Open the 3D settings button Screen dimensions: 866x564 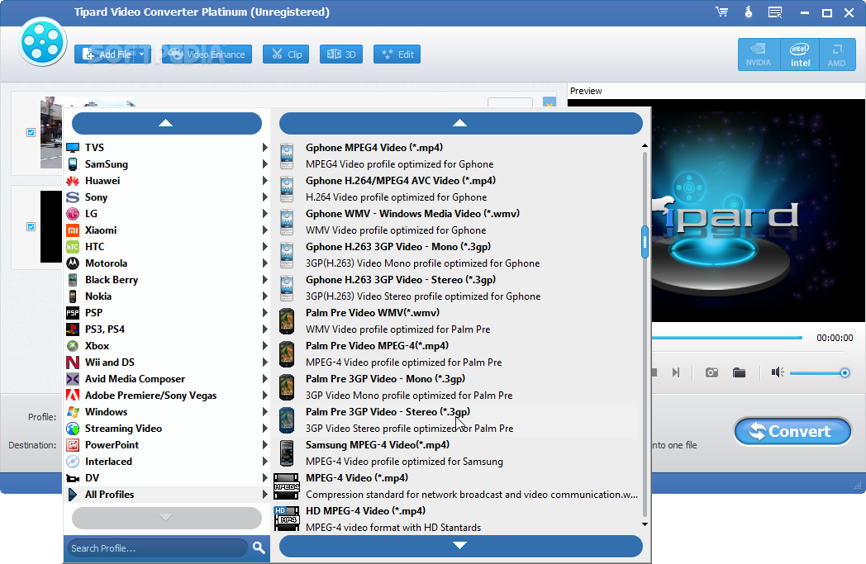tap(340, 54)
